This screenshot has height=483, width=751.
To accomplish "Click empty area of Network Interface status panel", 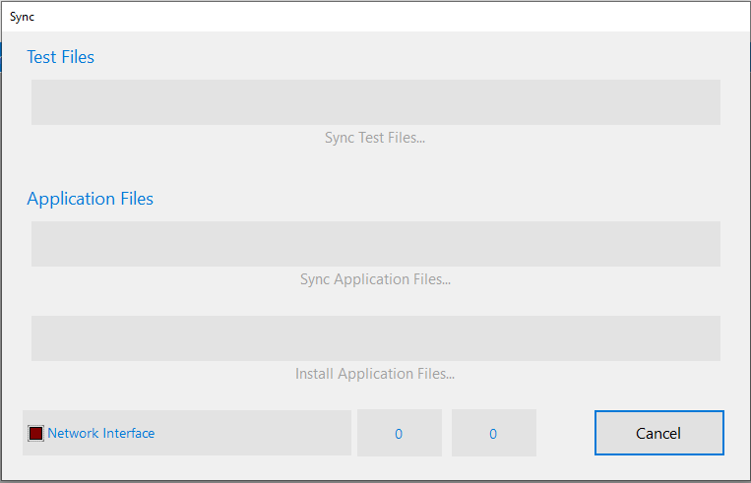I will 254,433.
